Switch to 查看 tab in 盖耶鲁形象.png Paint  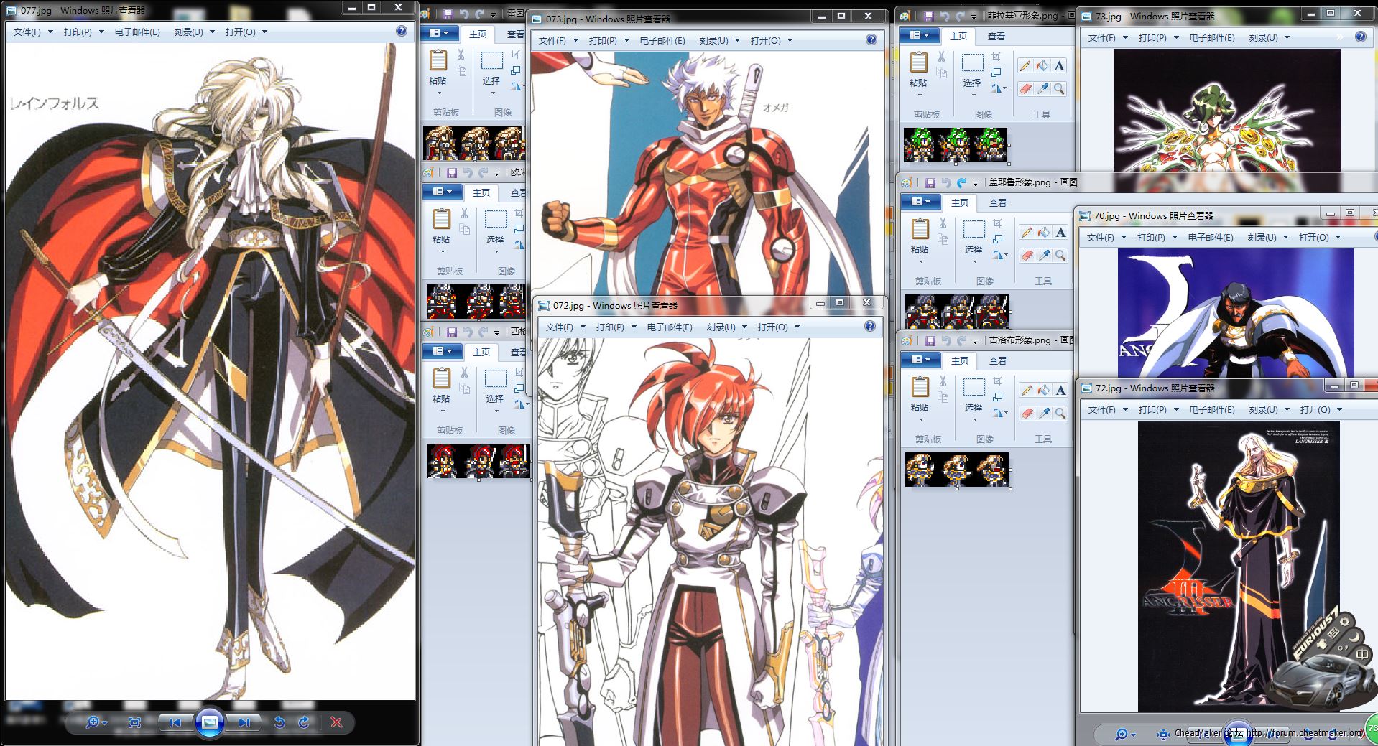(997, 203)
